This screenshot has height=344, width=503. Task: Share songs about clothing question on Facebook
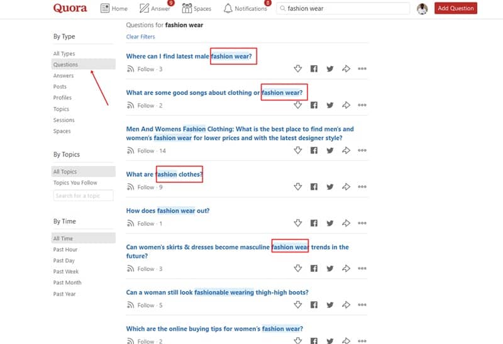[314, 106]
